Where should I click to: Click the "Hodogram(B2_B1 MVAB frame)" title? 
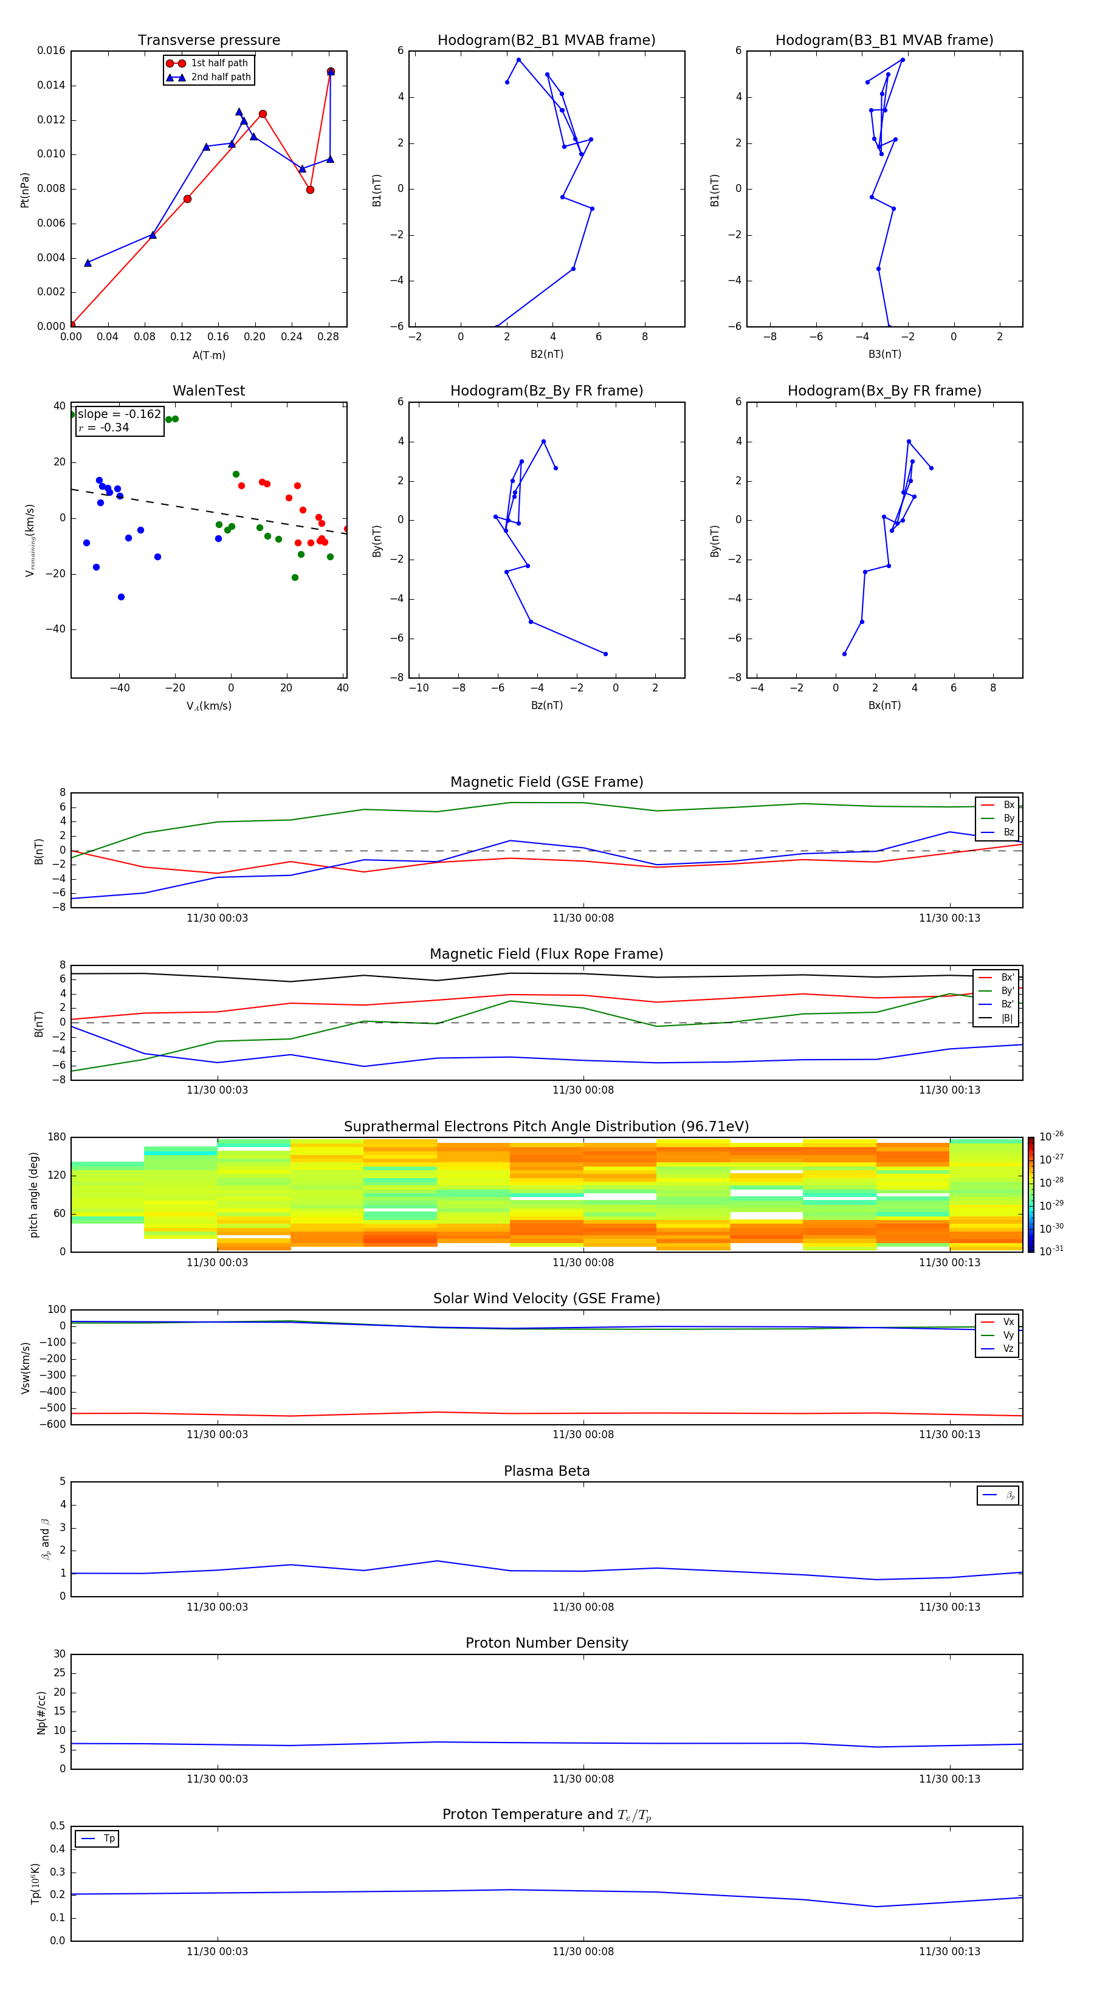click(546, 41)
